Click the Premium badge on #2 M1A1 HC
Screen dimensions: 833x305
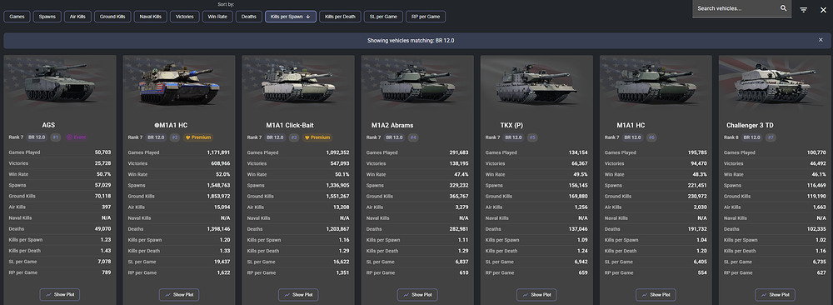coord(198,137)
